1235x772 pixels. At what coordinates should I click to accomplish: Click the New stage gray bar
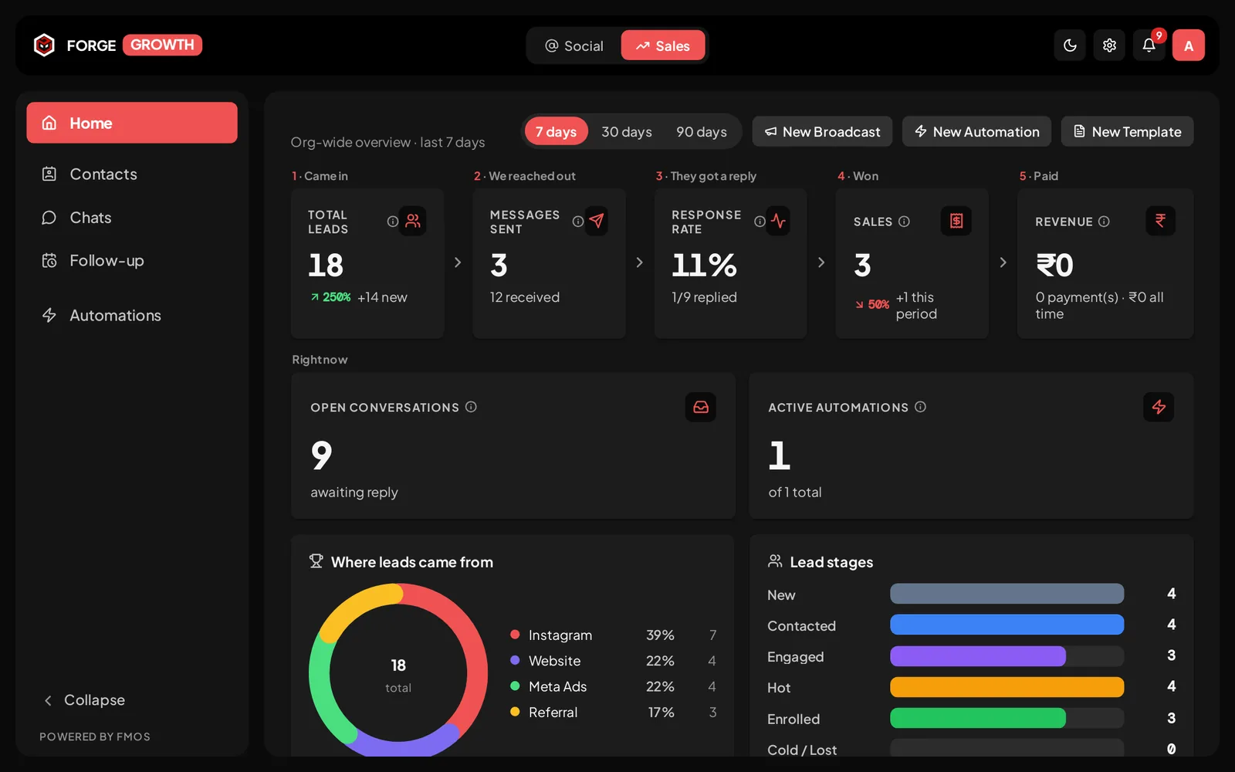(1007, 594)
